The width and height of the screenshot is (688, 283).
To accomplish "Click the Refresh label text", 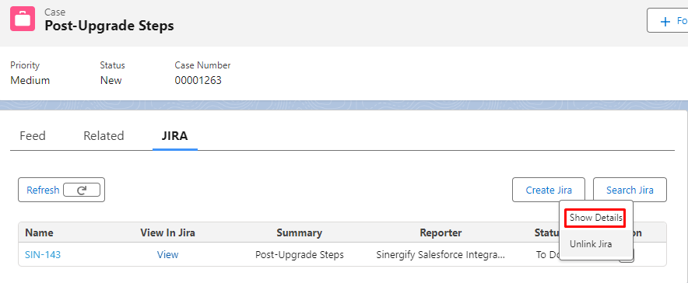I will [x=43, y=190].
